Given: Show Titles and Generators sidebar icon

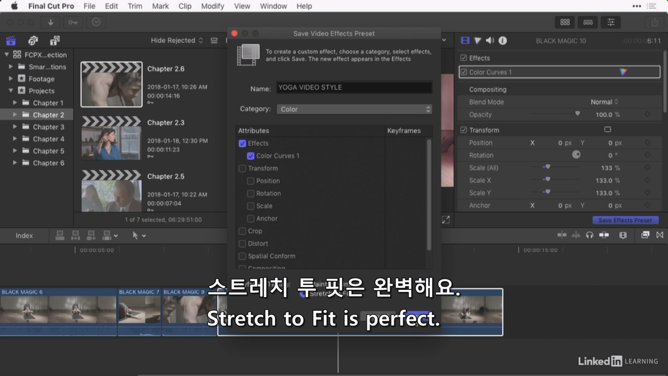Looking at the screenshot, I should 55,40.
